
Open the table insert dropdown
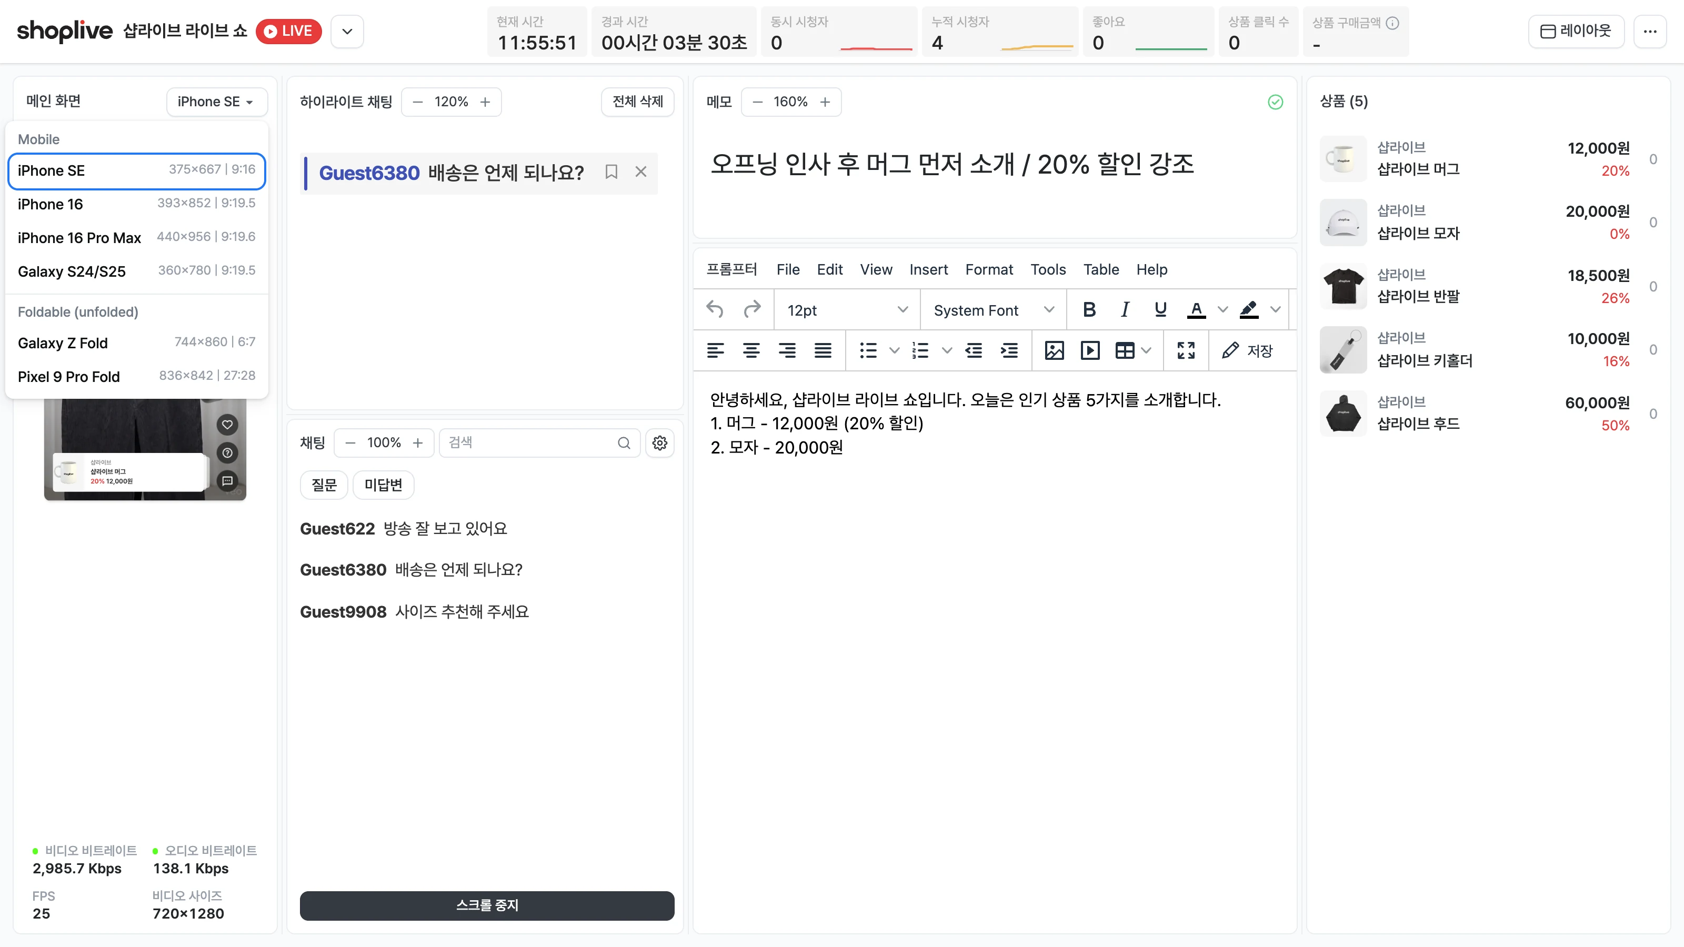point(1146,351)
